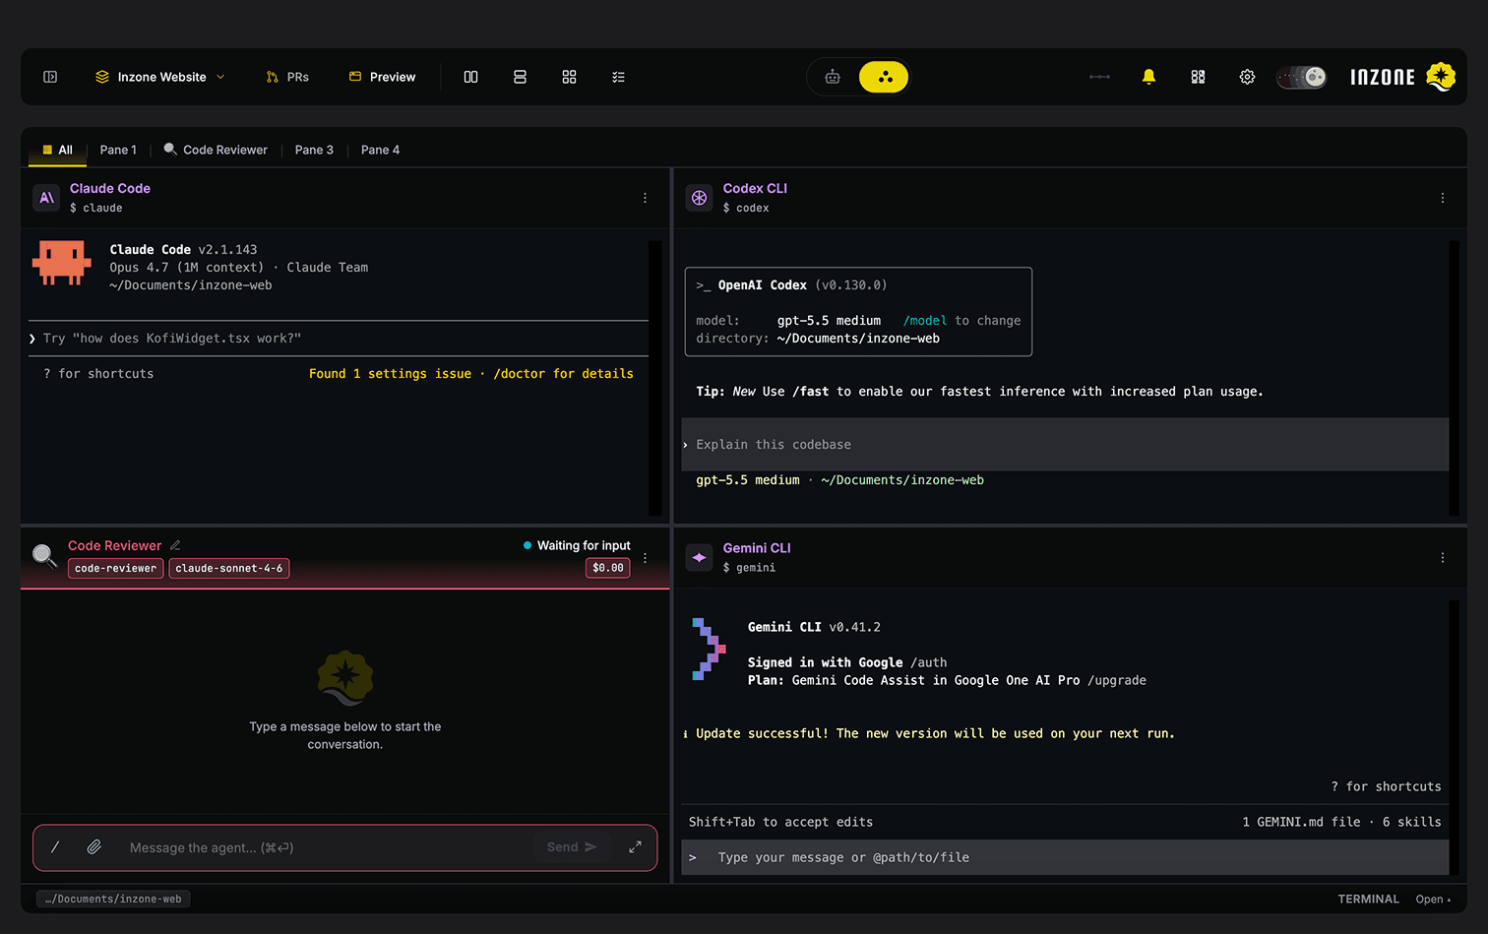Click the Codex CLI pane title
1488x934 pixels.
(755, 188)
